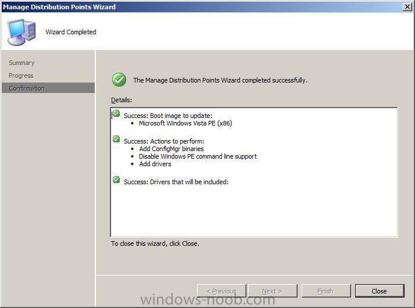Click green check beside Boot image to update
The image size is (415, 308).
[x=116, y=114]
